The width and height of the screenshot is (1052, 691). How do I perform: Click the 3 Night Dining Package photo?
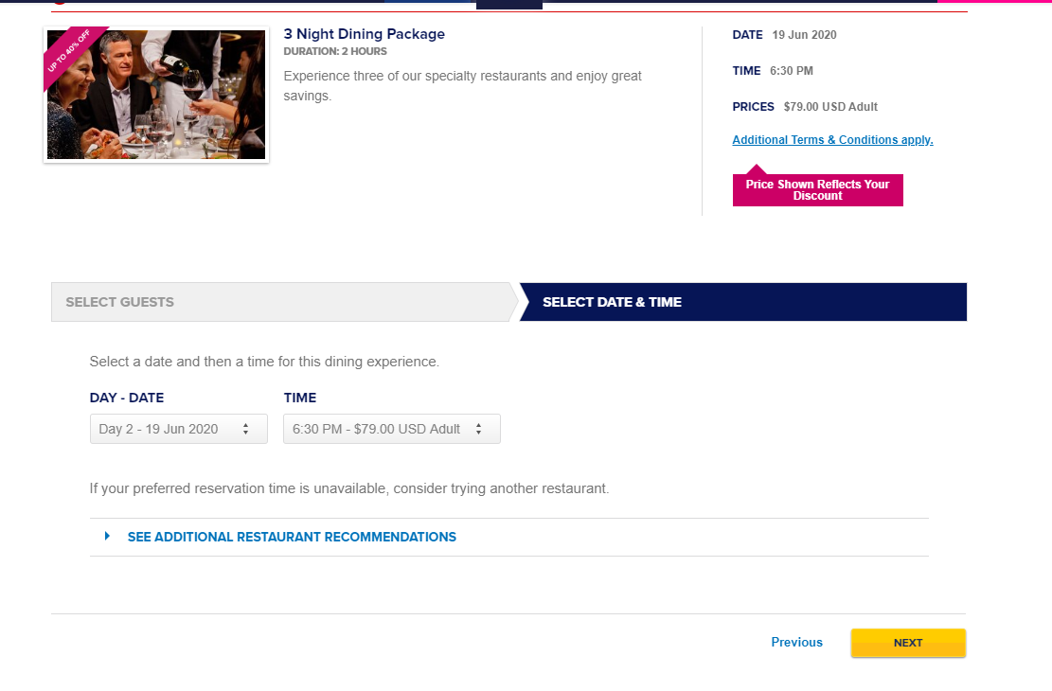point(156,95)
